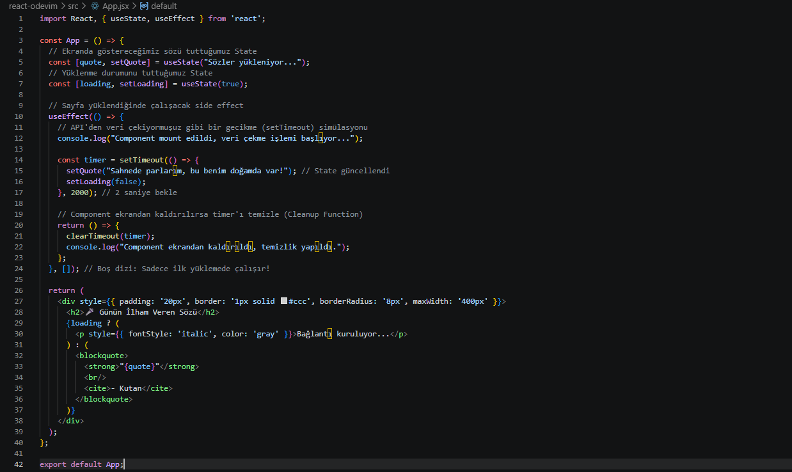Click the {quote} expression inside strong
The height and width of the screenshot is (472, 792).
coord(139,366)
